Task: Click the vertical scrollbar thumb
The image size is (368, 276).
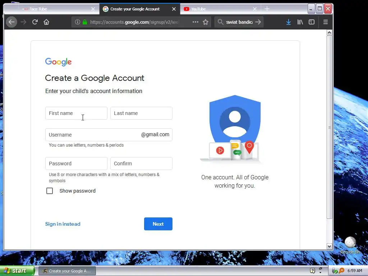Action: tap(329, 127)
